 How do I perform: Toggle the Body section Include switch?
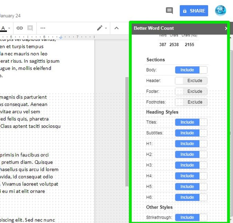(191, 70)
